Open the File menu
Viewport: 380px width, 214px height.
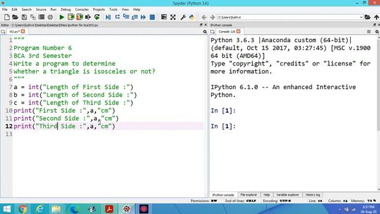click(5, 10)
